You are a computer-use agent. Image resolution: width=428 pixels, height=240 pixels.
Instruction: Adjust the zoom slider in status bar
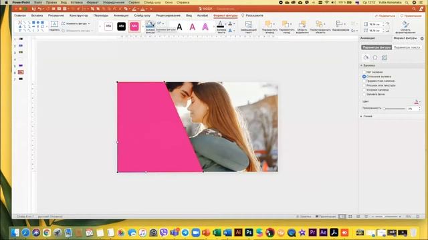click(386, 217)
